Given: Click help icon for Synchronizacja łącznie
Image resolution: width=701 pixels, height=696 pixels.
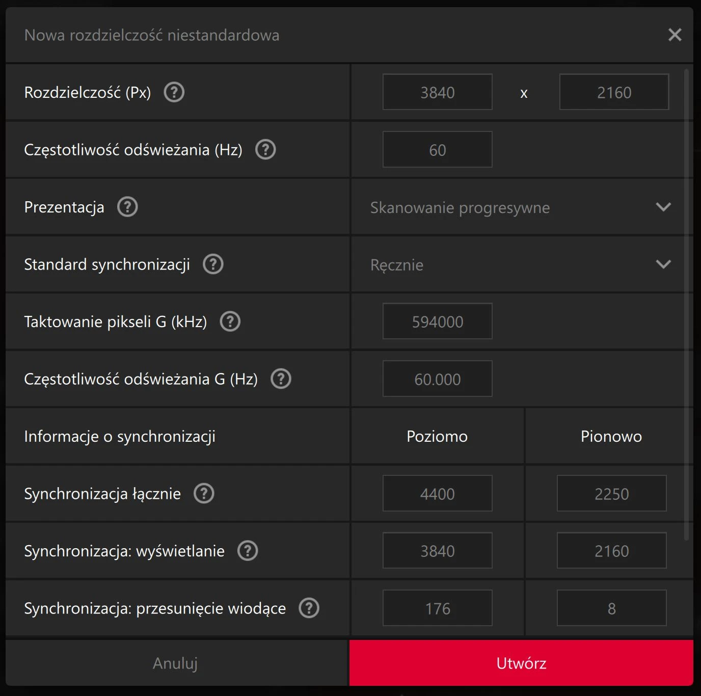Looking at the screenshot, I should pyautogui.click(x=204, y=493).
